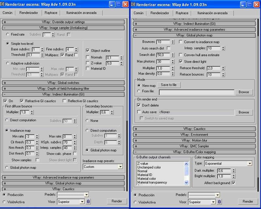This screenshot has height=209, width=261.
Task: Enable Auto save checkbox
Action: pos(139,112)
